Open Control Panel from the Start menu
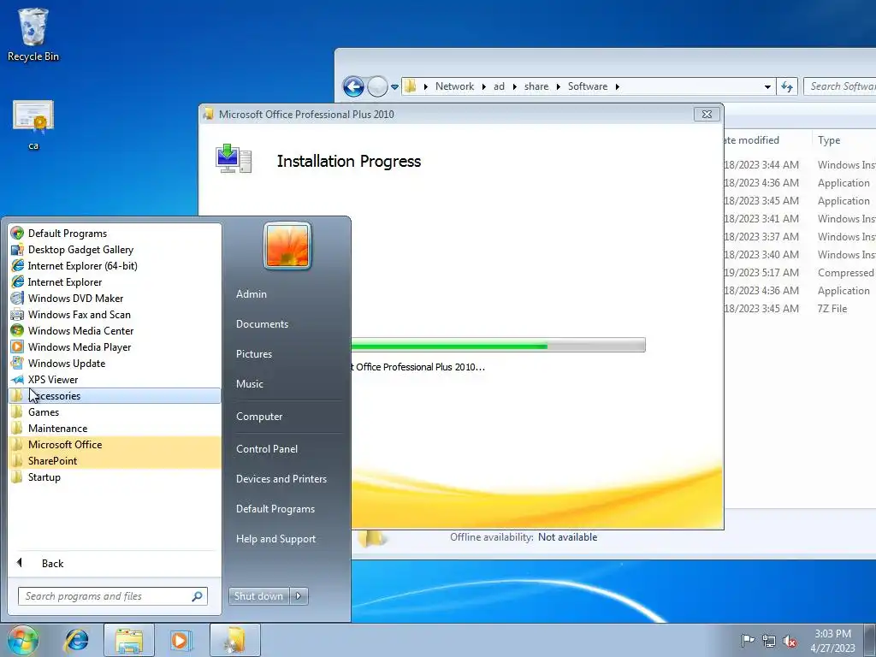Viewport: 876px width, 657px height. (x=267, y=448)
